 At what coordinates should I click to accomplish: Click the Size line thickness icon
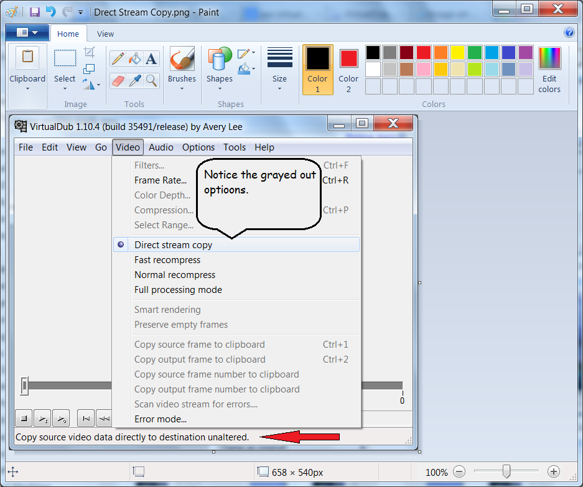pos(279,57)
